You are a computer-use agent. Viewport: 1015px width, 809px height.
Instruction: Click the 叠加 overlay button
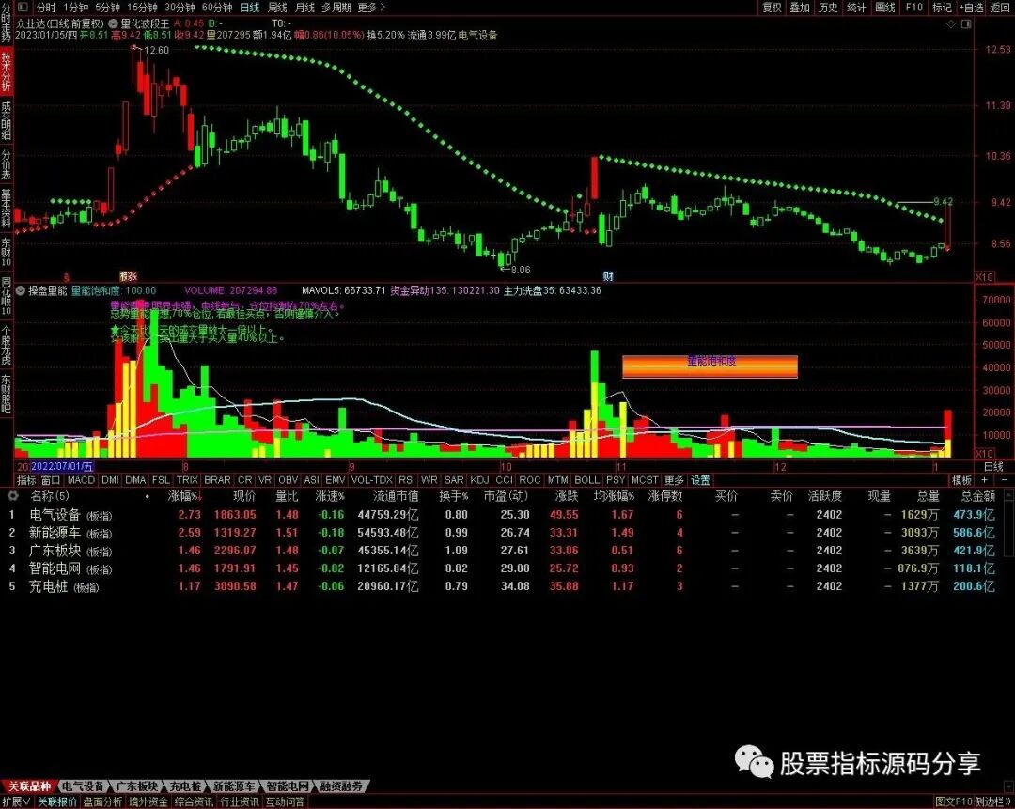[800, 8]
